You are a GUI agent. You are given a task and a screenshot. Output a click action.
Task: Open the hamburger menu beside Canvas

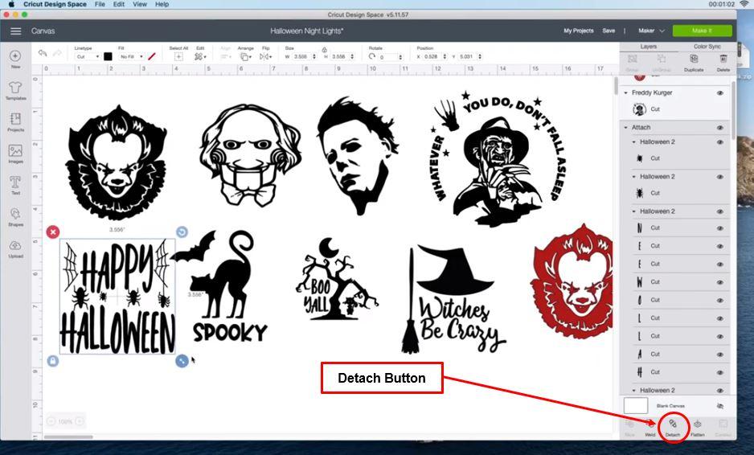[x=16, y=31]
